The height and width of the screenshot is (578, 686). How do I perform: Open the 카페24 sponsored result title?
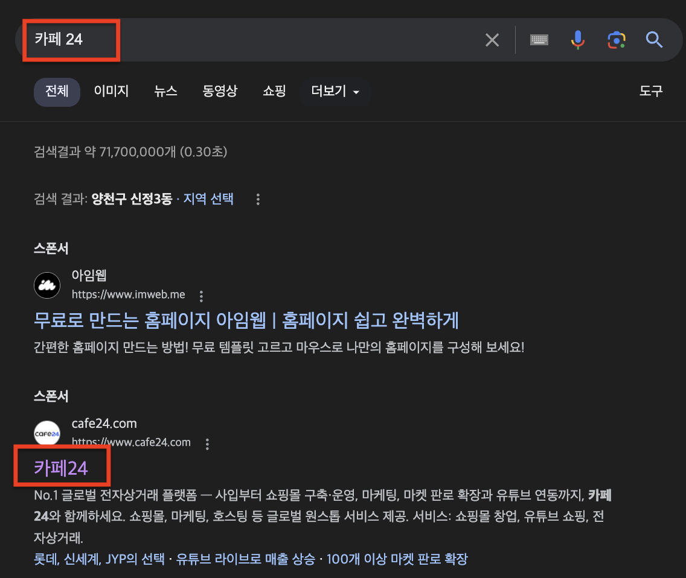tap(61, 468)
